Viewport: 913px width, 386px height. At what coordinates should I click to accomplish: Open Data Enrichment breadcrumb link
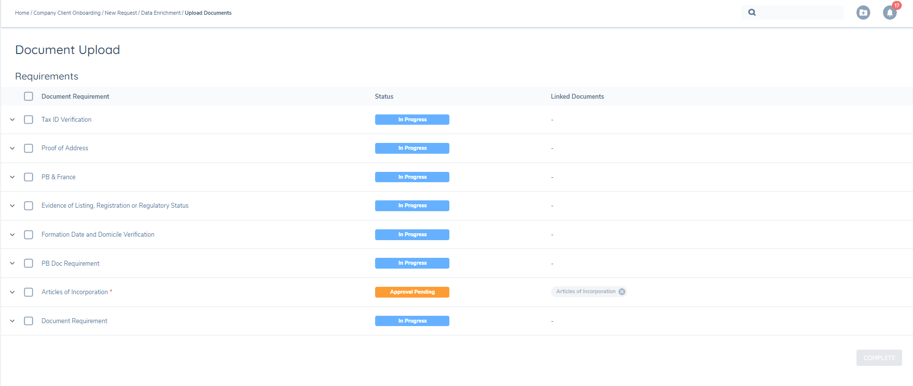(161, 13)
